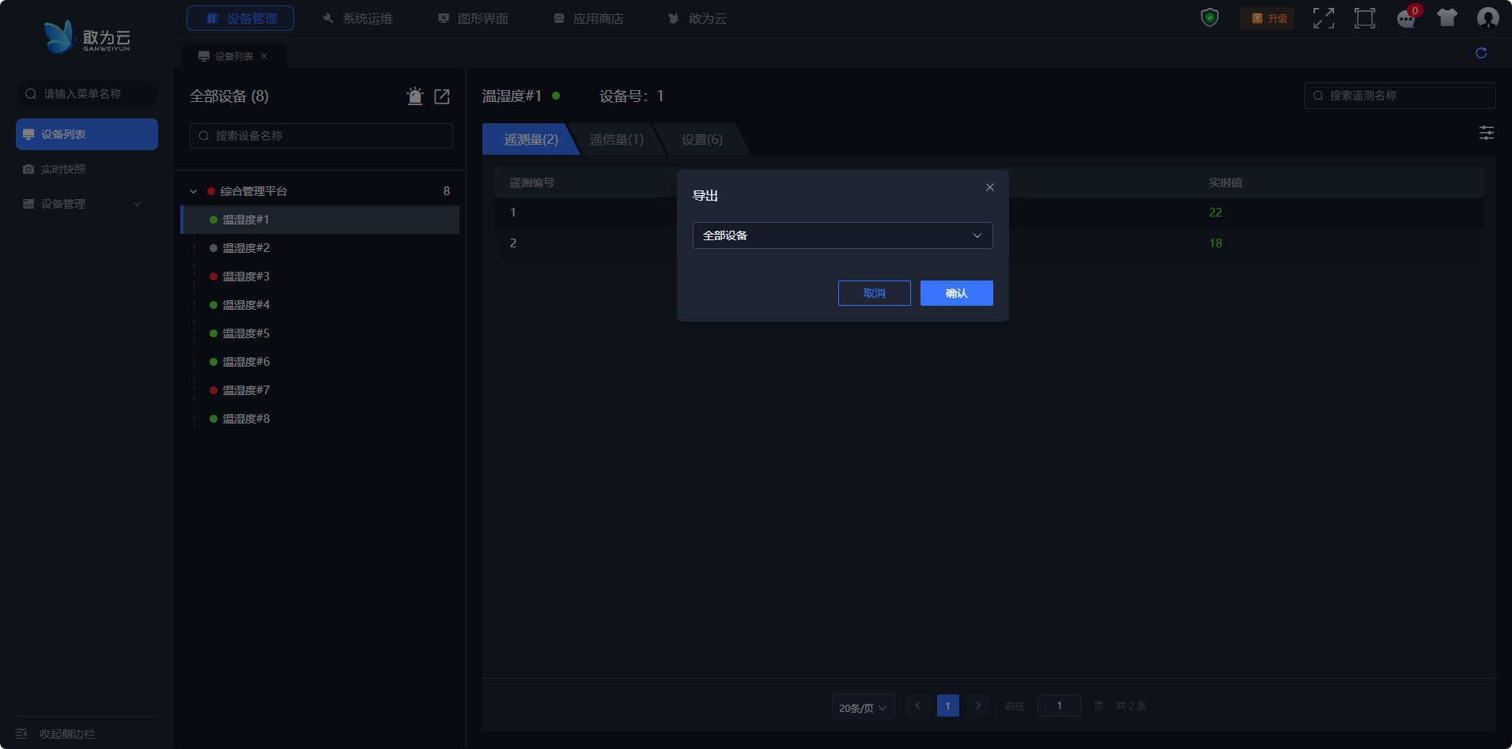
Task: Select the 遥测量(2) tab
Action: 531,140
